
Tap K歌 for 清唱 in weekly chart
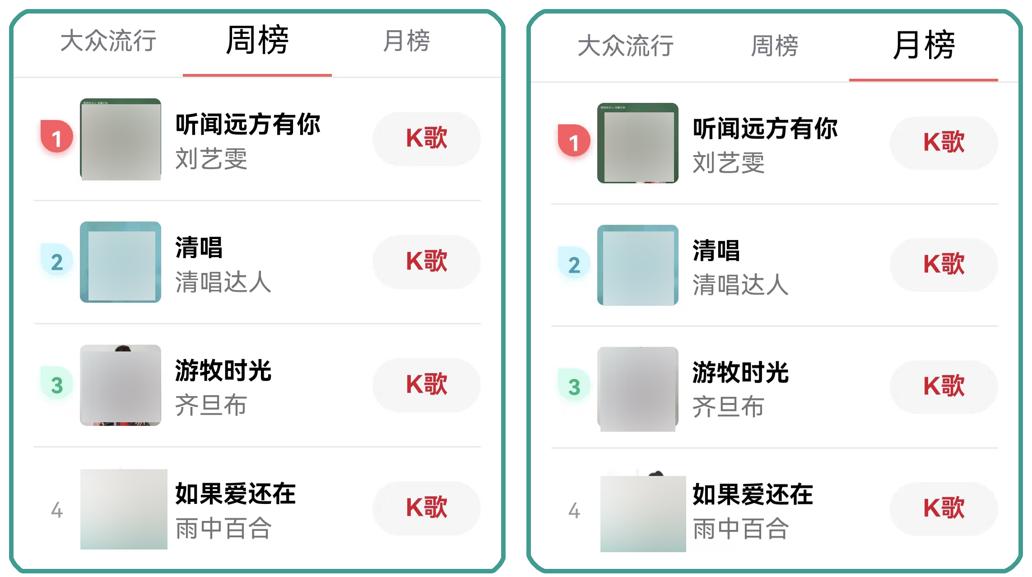click(x=427, y=262)
